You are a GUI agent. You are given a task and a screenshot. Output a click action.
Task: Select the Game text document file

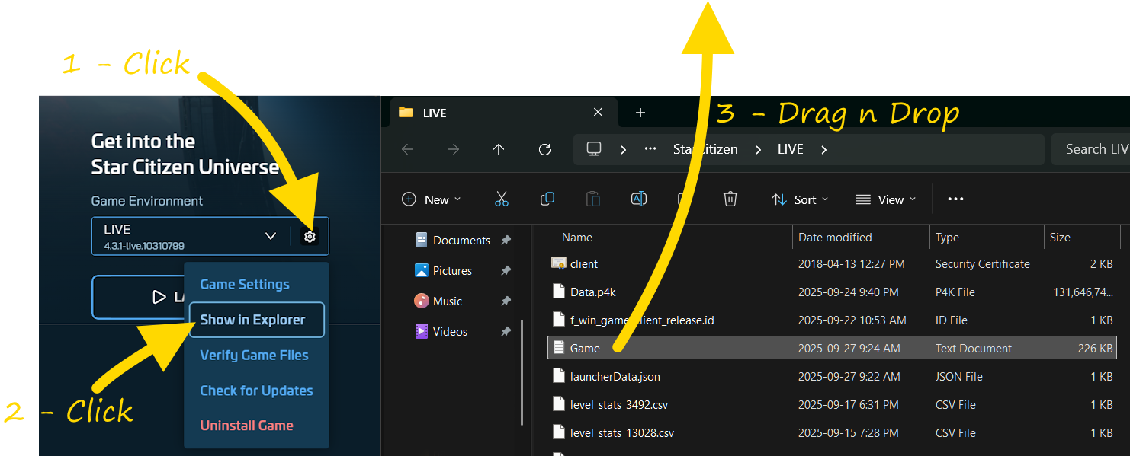tap(585, 349)
